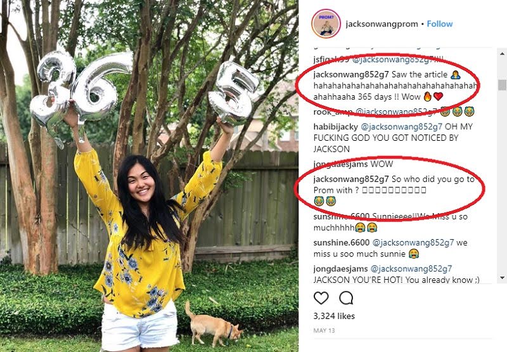
Task: Open the habibijacky commenter profile
Action: pos(336,126)
